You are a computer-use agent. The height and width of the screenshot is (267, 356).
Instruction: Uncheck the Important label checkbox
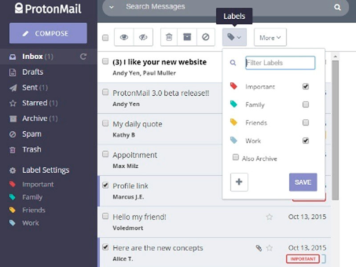[x=306, y=86]
